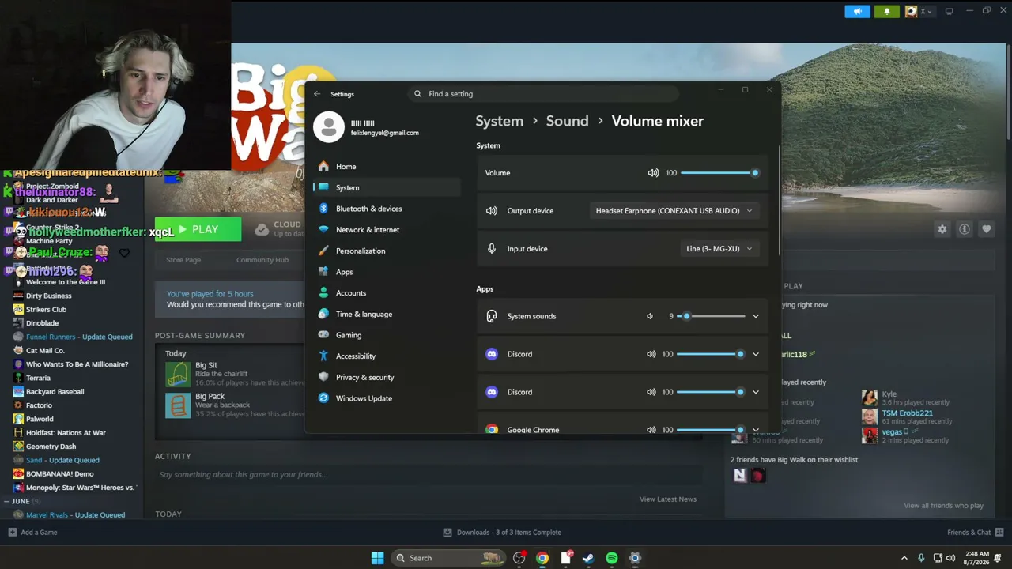Open the Store Page tab in Steam

(x=183, y=260)
